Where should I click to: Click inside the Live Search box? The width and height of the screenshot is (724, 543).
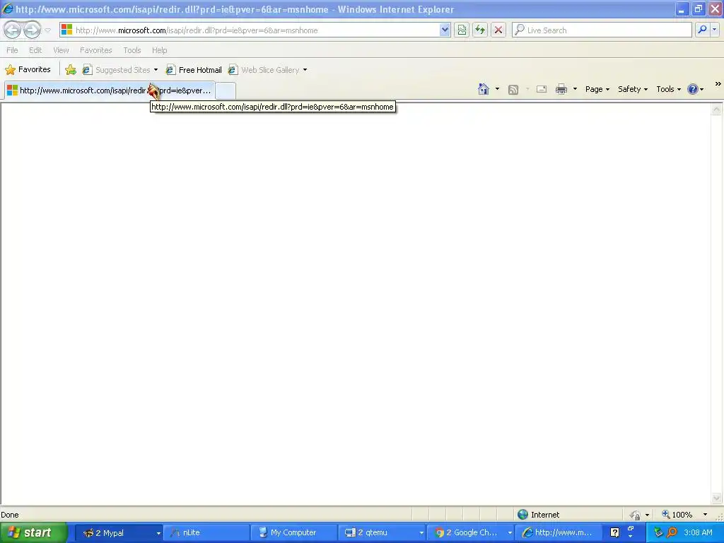[x=608, y=30]
